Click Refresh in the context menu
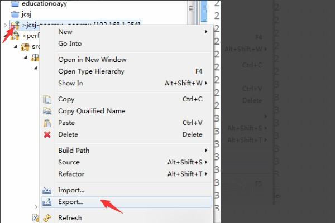 pos(127,218)
